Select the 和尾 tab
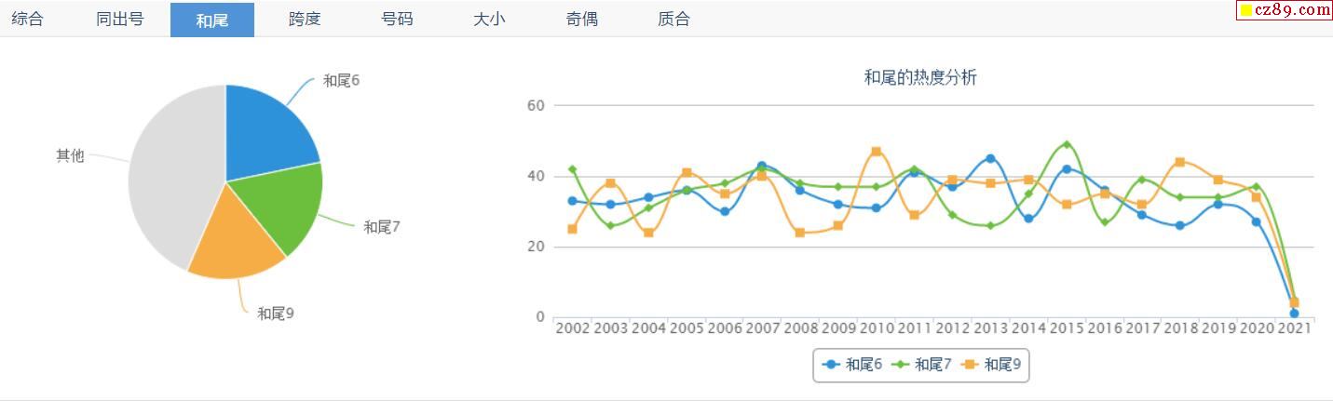Viewport: 1333px width, 401px height. 211,20
